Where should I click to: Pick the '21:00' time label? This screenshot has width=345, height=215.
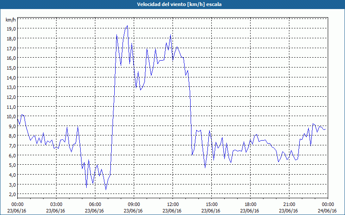(289, 205)
